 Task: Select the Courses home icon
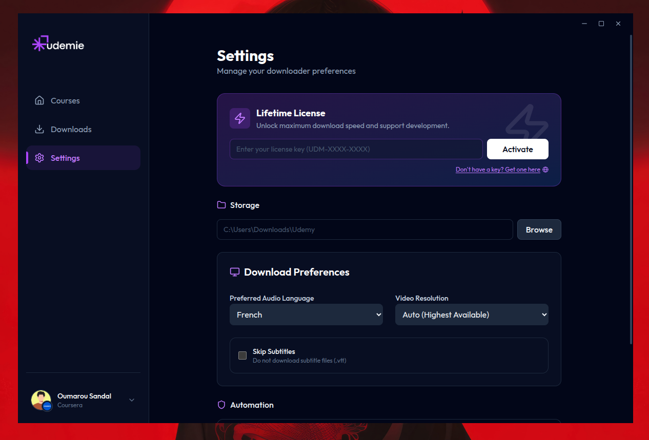click(x=40, y=100)
